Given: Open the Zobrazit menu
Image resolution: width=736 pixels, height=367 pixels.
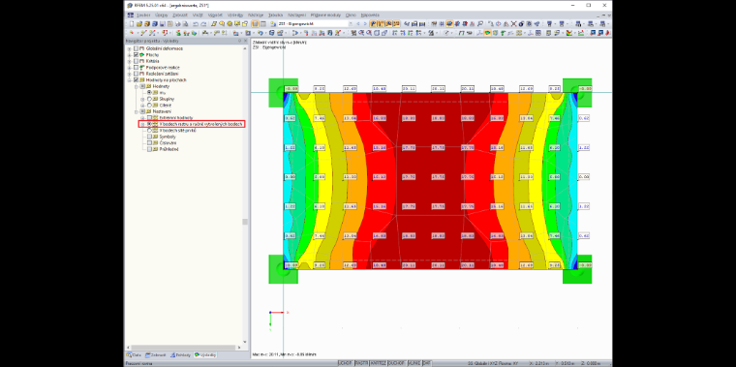Looking at the screenshot, I should pyautogui.click(x=180, y=15).
